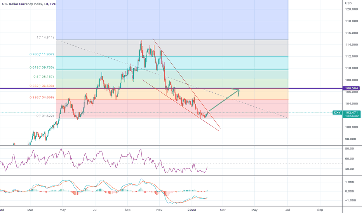Click the 114.000 price axis label
Viewport: 362px width, 213px height.
point(352,45)
